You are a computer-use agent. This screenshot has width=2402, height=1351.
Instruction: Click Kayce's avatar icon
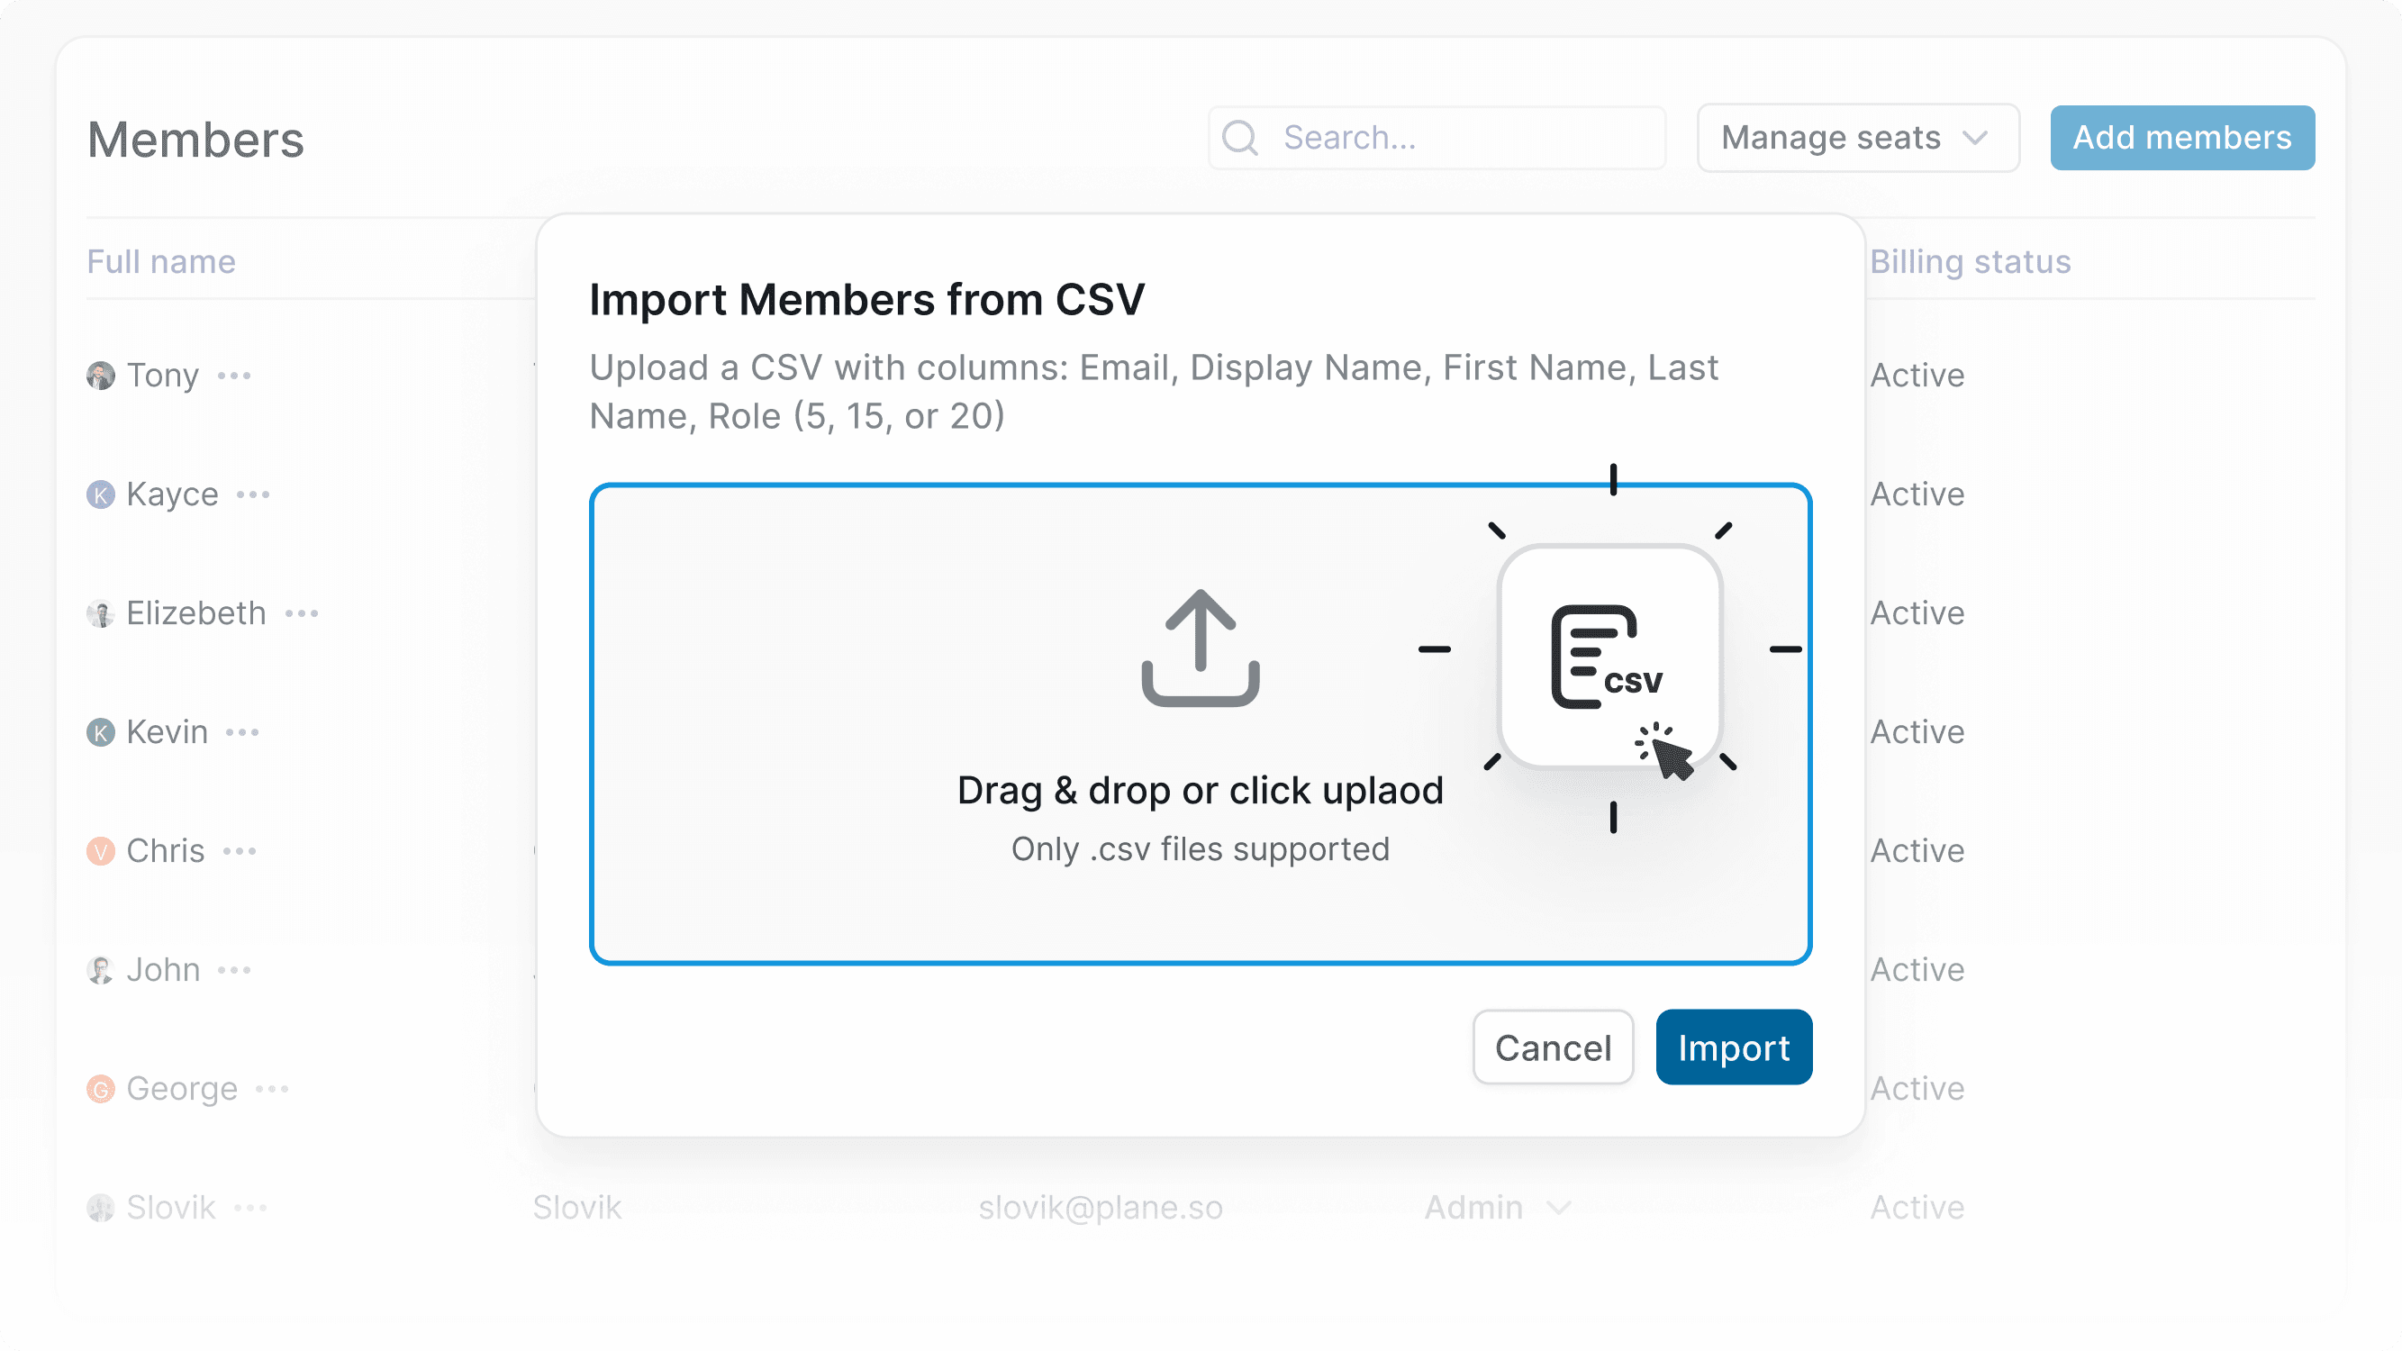(101, 494)
